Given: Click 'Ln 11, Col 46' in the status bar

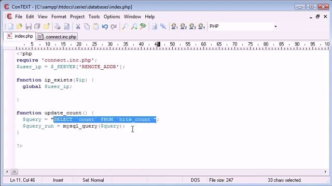Looking at the screenshot, I should 22,180.
